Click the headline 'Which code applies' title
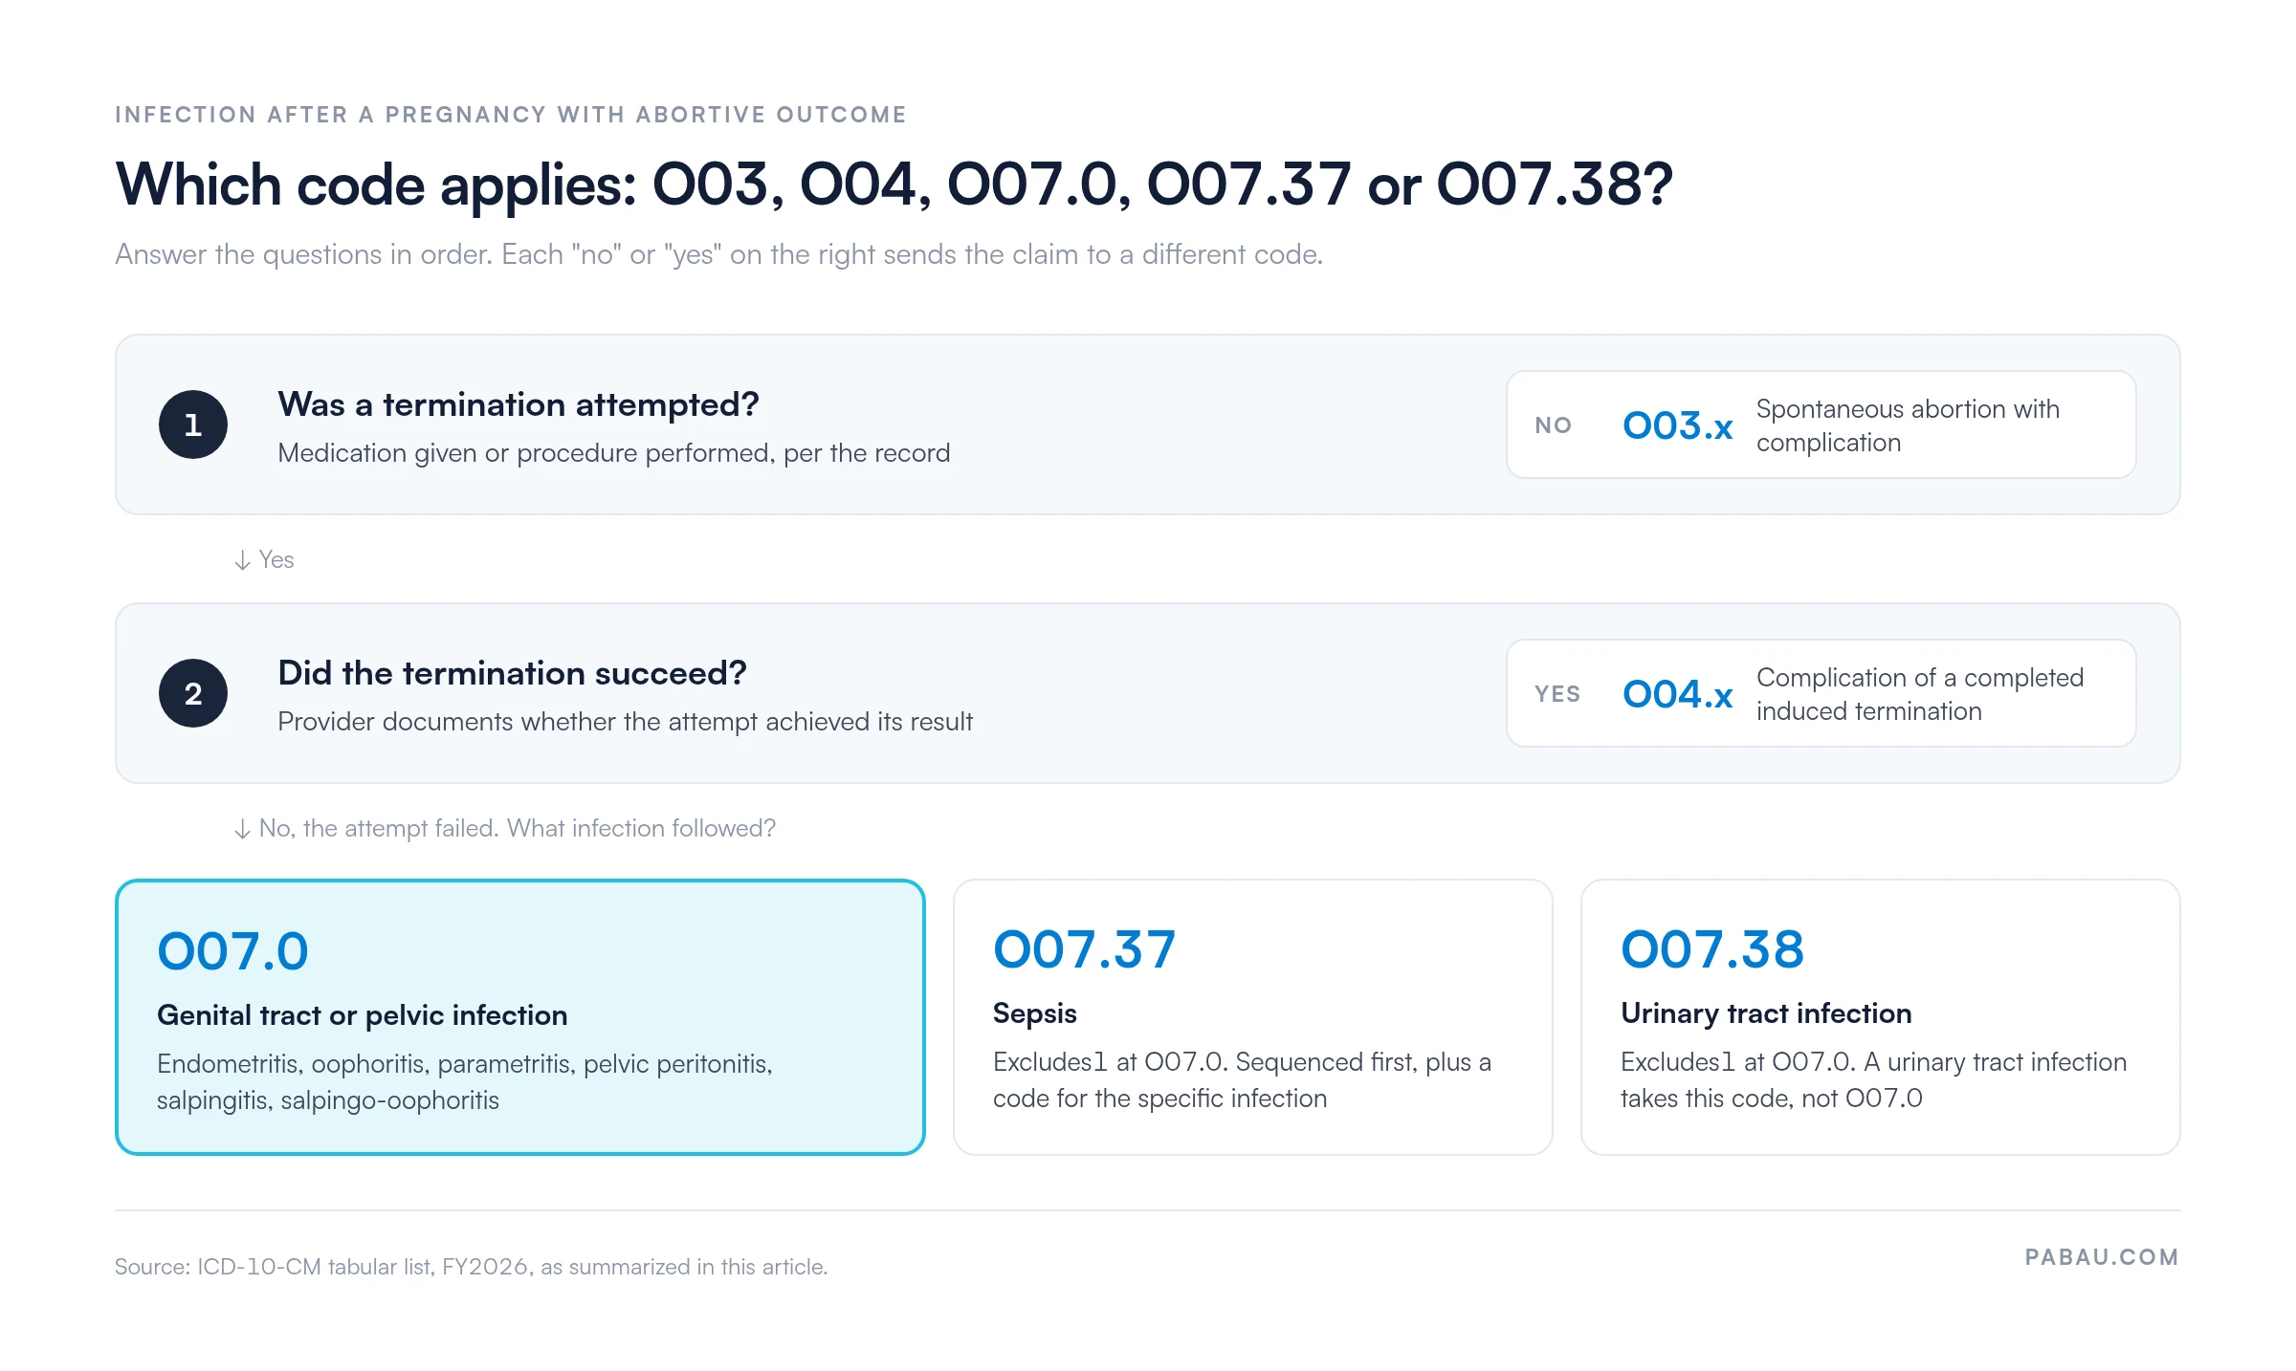 (x=894, y=184)
